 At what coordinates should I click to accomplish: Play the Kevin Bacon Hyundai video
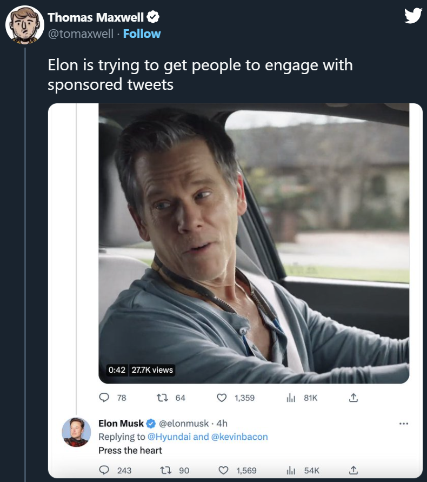[x=253, y=243]
